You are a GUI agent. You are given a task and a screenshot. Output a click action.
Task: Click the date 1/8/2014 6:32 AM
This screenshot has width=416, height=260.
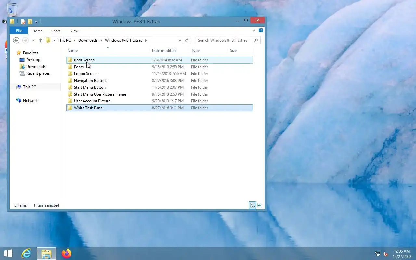[167, 60]
